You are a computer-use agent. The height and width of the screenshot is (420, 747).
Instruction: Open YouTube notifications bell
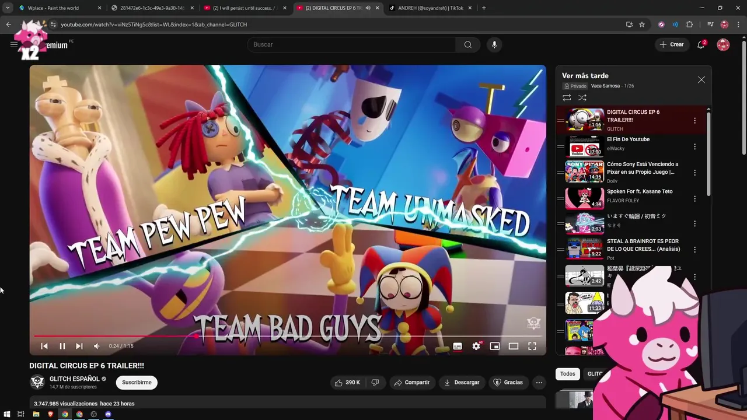coord(701,45)
